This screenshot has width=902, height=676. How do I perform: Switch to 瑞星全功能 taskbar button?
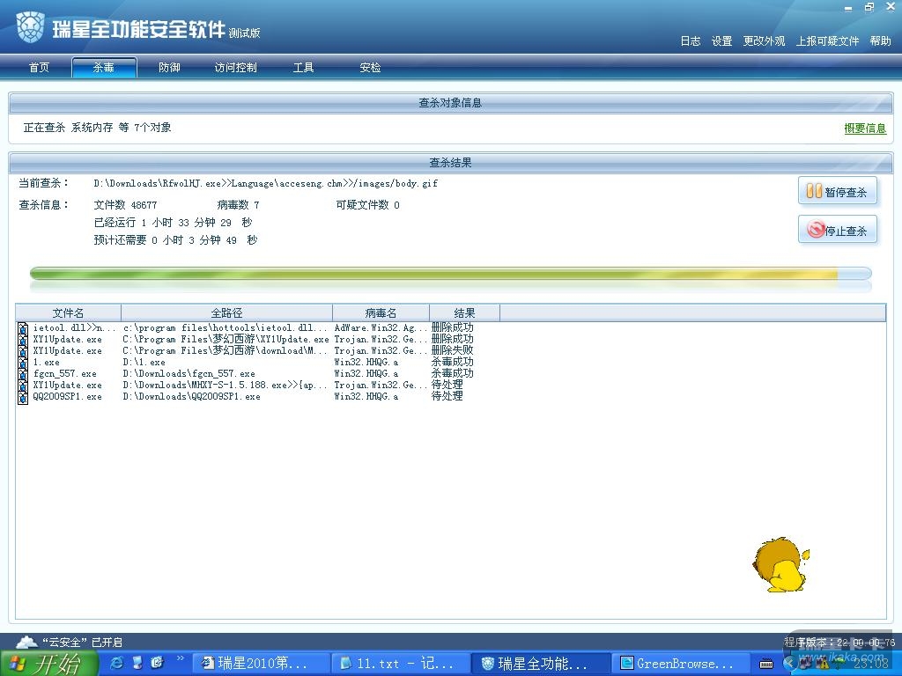541,664
